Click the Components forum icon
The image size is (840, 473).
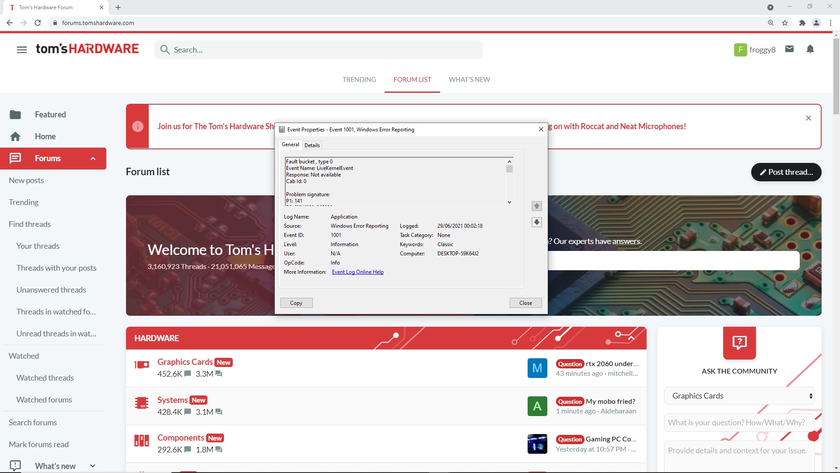[x=142, y=440]
